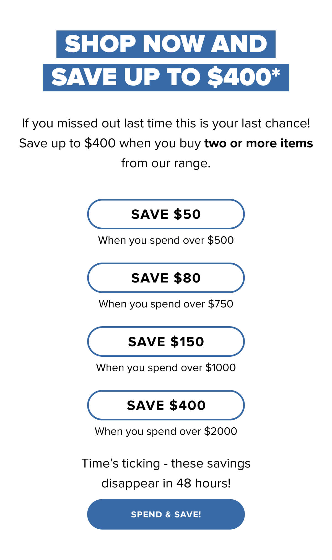Select the SAVE $50 offer pill
The height and width of the screenshot is (560, 332).
(x=166, y=214)
